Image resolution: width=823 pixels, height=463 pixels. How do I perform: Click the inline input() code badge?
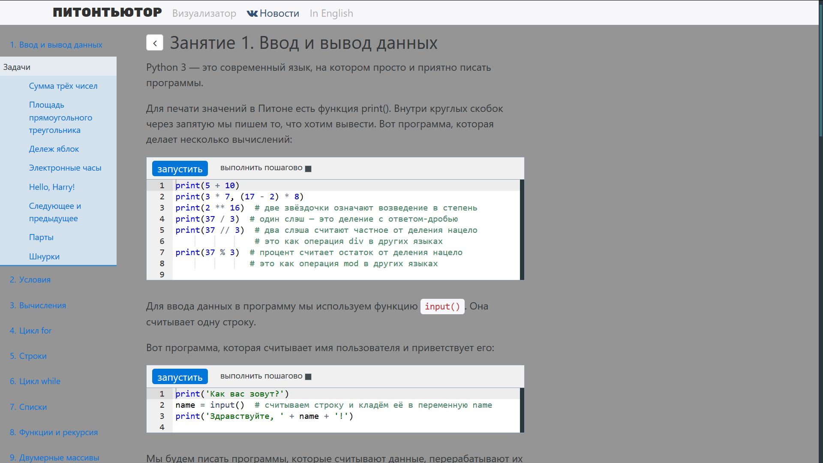click(x=442, y=307)
